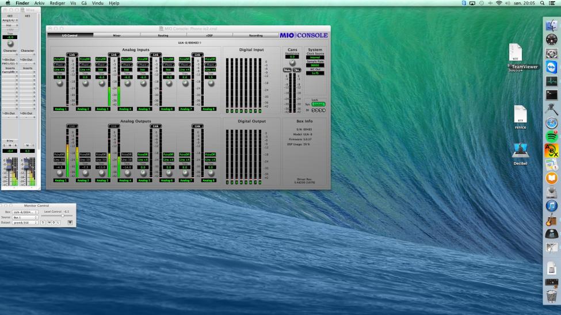
Task: Click the Inv button in Mixer strip window
Action: 10,141
